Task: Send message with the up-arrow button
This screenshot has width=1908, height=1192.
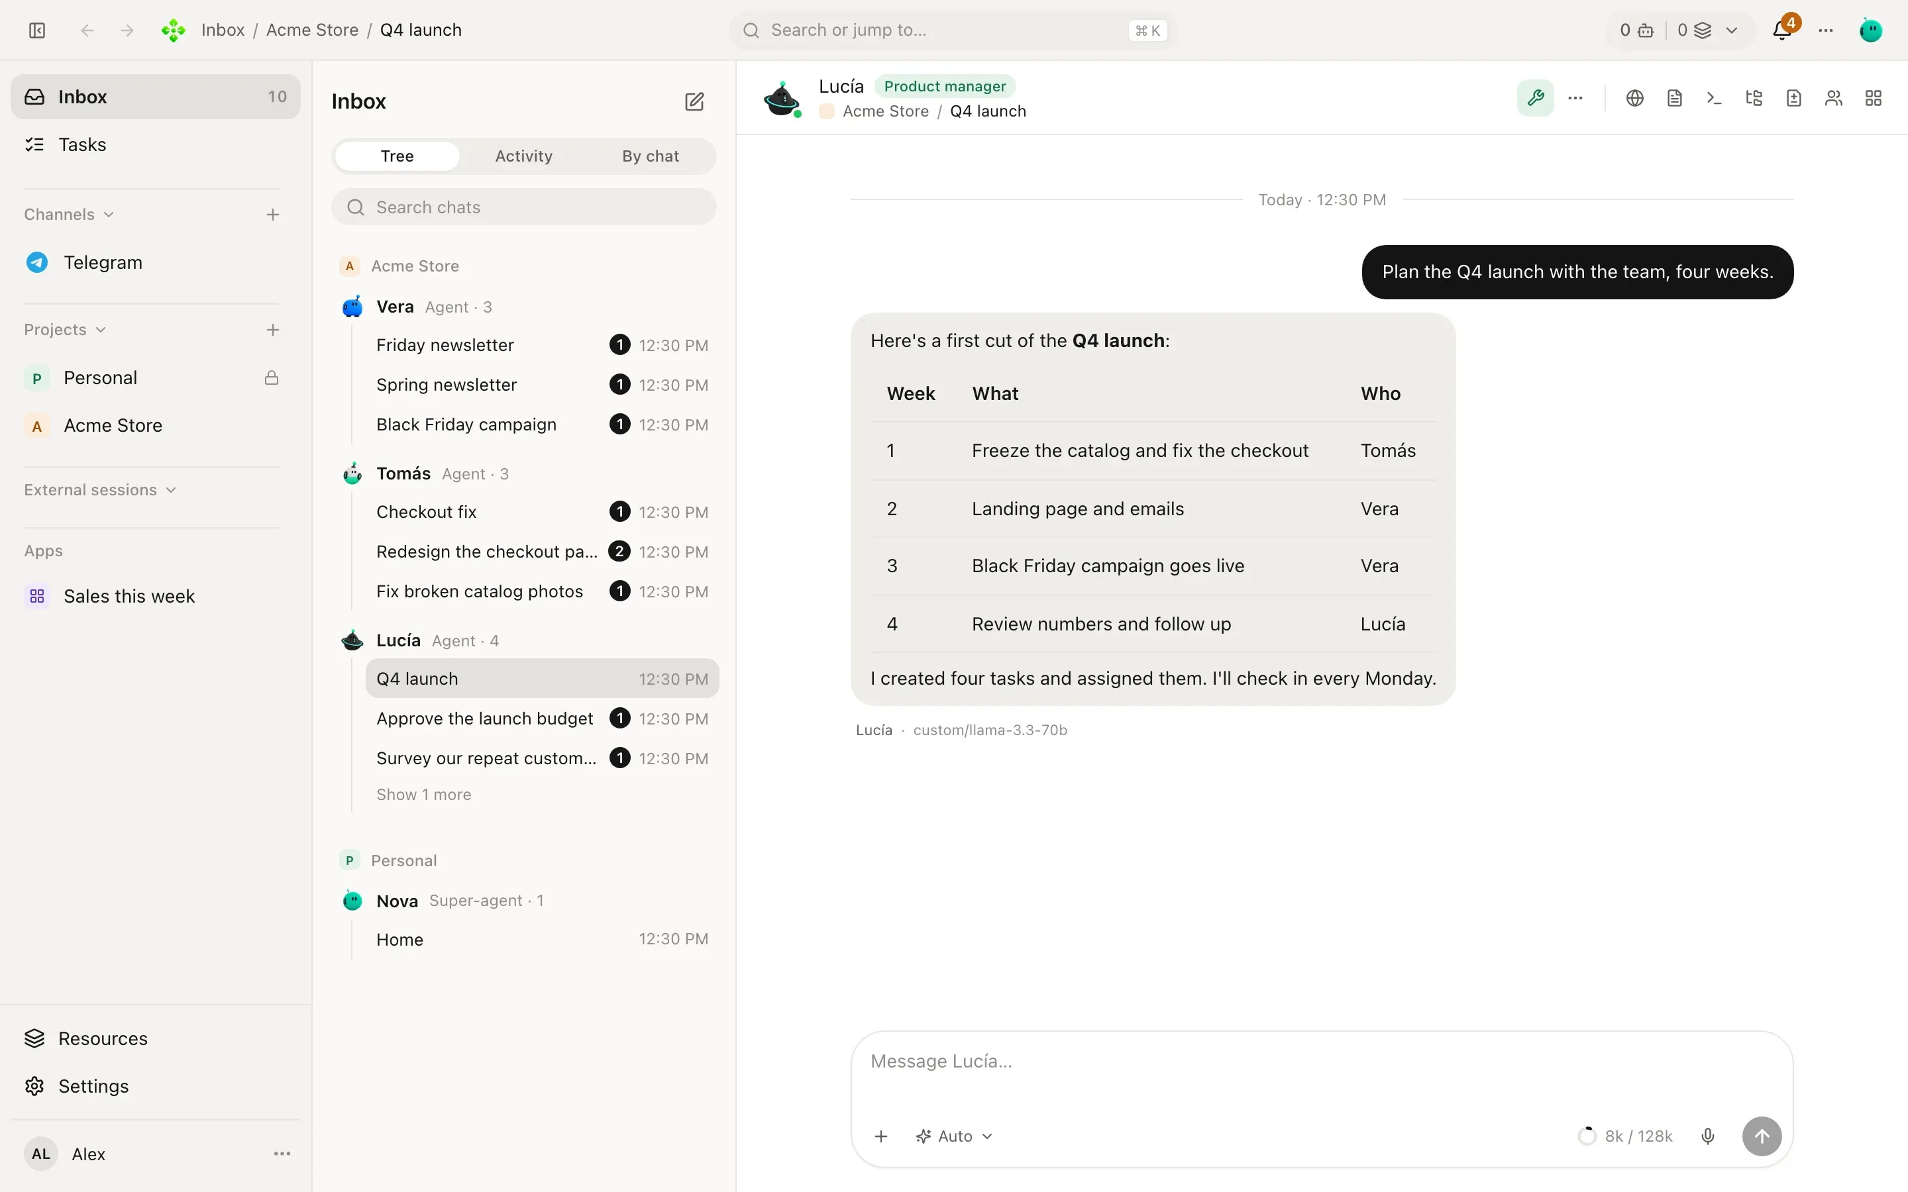Action: click(x=1762, y=1136)
